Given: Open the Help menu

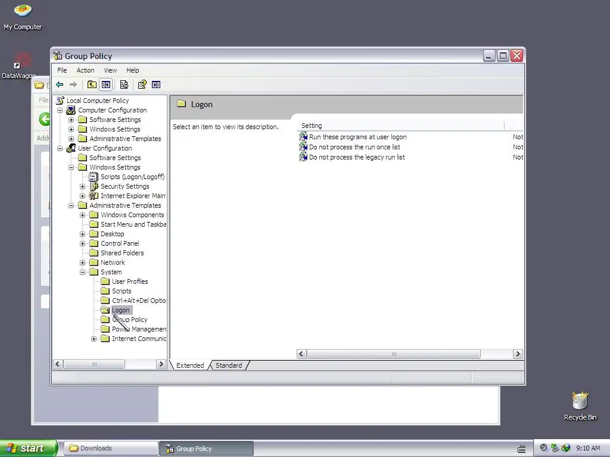Looking at the screenshot, I should pos(132,70).
